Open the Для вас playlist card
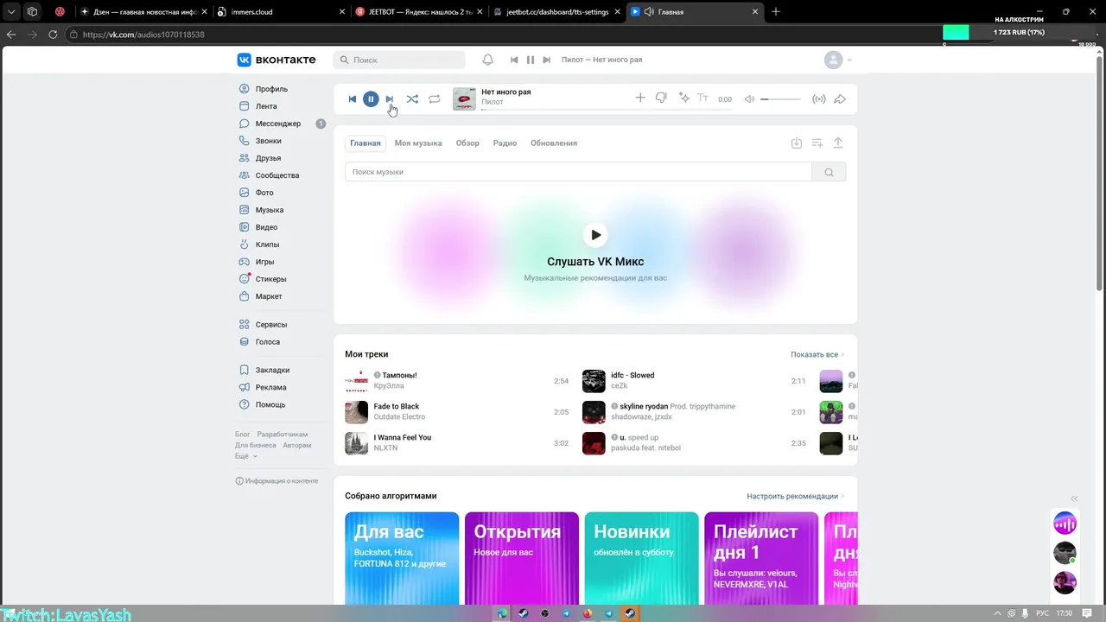The width and height of the screenshot is (1106, 622). 402,558
